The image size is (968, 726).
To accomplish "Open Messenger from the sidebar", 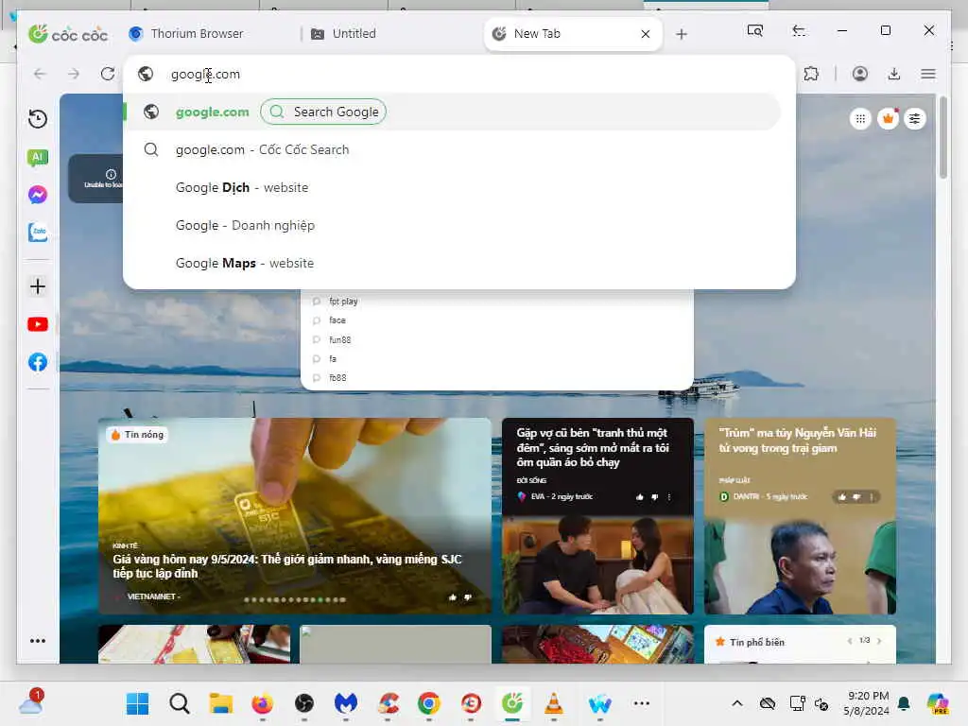I will 38,195.
